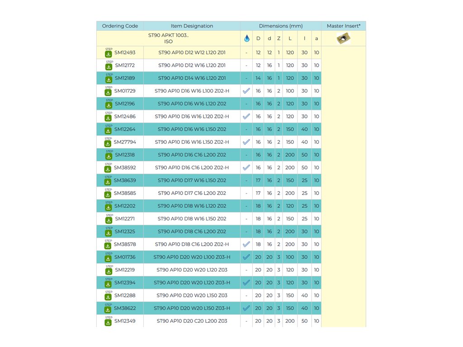The height and width of the screenshot is (347, 463).
Task: Click designation ST90 AP10 D20 W20 L150 Z03-H
Action: click(192, 308)
